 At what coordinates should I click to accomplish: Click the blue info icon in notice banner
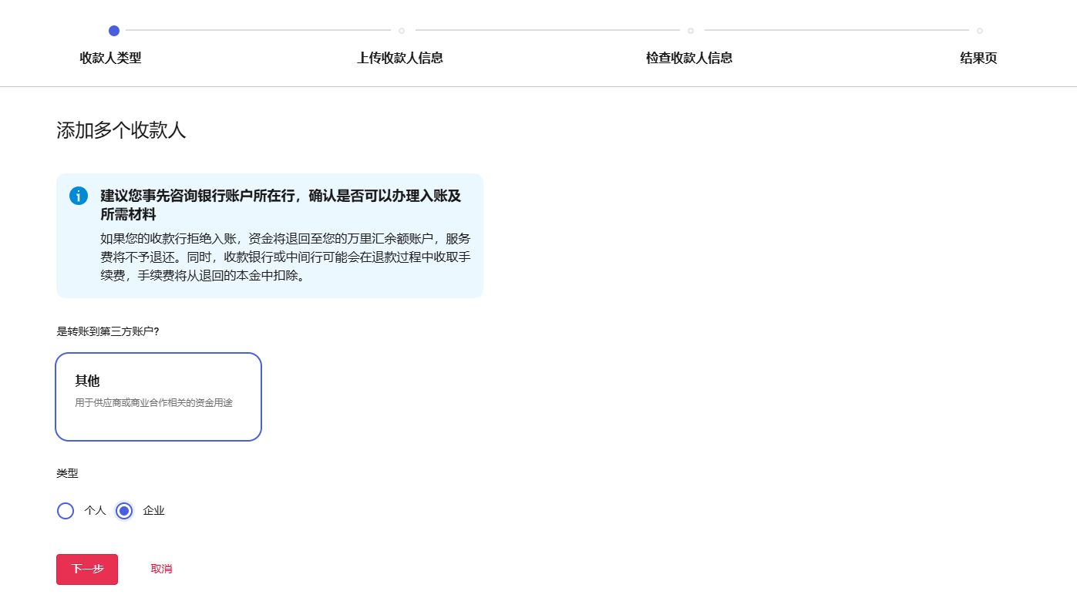pyautogui.click(x=79, y=196)
